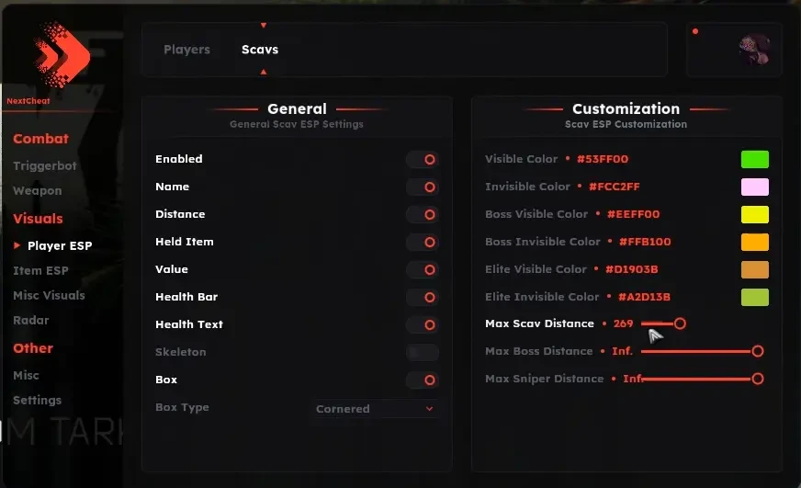Click the Max Scav Distance slider handle

[x=680, y=323]
